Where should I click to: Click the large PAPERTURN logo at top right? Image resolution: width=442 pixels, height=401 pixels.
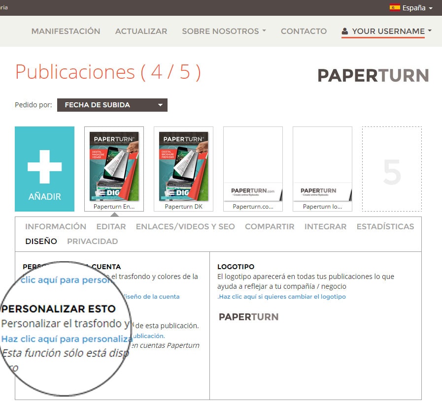(373, 75)
